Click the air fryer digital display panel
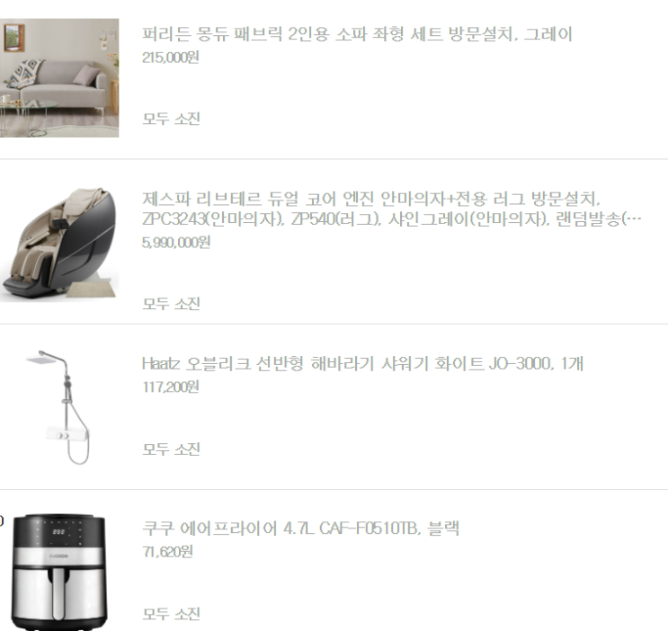This screenshot has height=631, width=668. pos(58,532)
